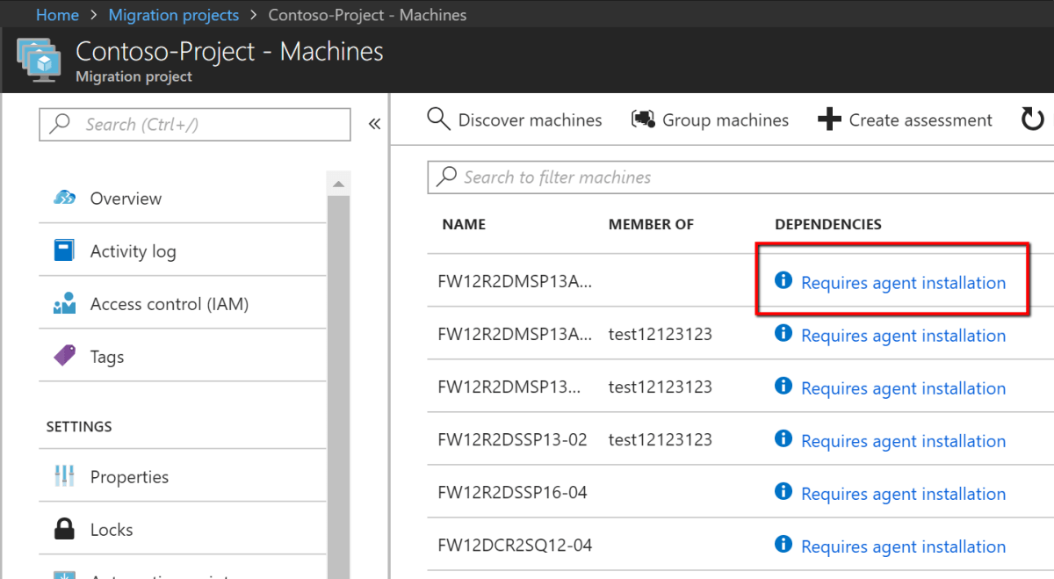Sort by the NAME column header

pos(464,224)
